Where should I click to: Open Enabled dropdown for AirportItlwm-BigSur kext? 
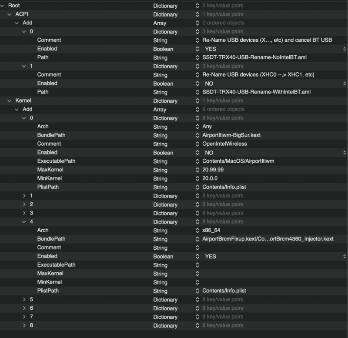(344, 153)
